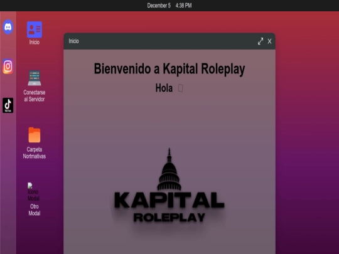The height and width of the screenshot is (254, 339).
Task: Click the December 5 date in top bar
Action: (159, 6)
